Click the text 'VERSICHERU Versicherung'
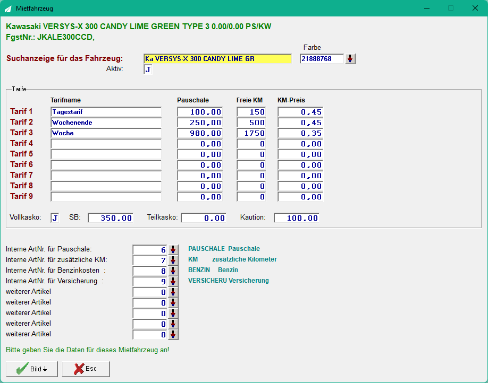Screen dimensions: 488x383 (229, 280)
